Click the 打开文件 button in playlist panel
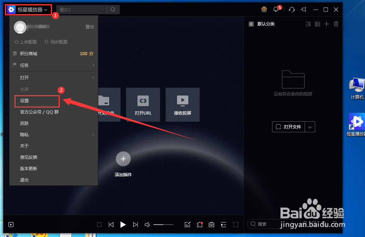Image resolution: width=365 pixels, height=237 pixels. [289, 127]
